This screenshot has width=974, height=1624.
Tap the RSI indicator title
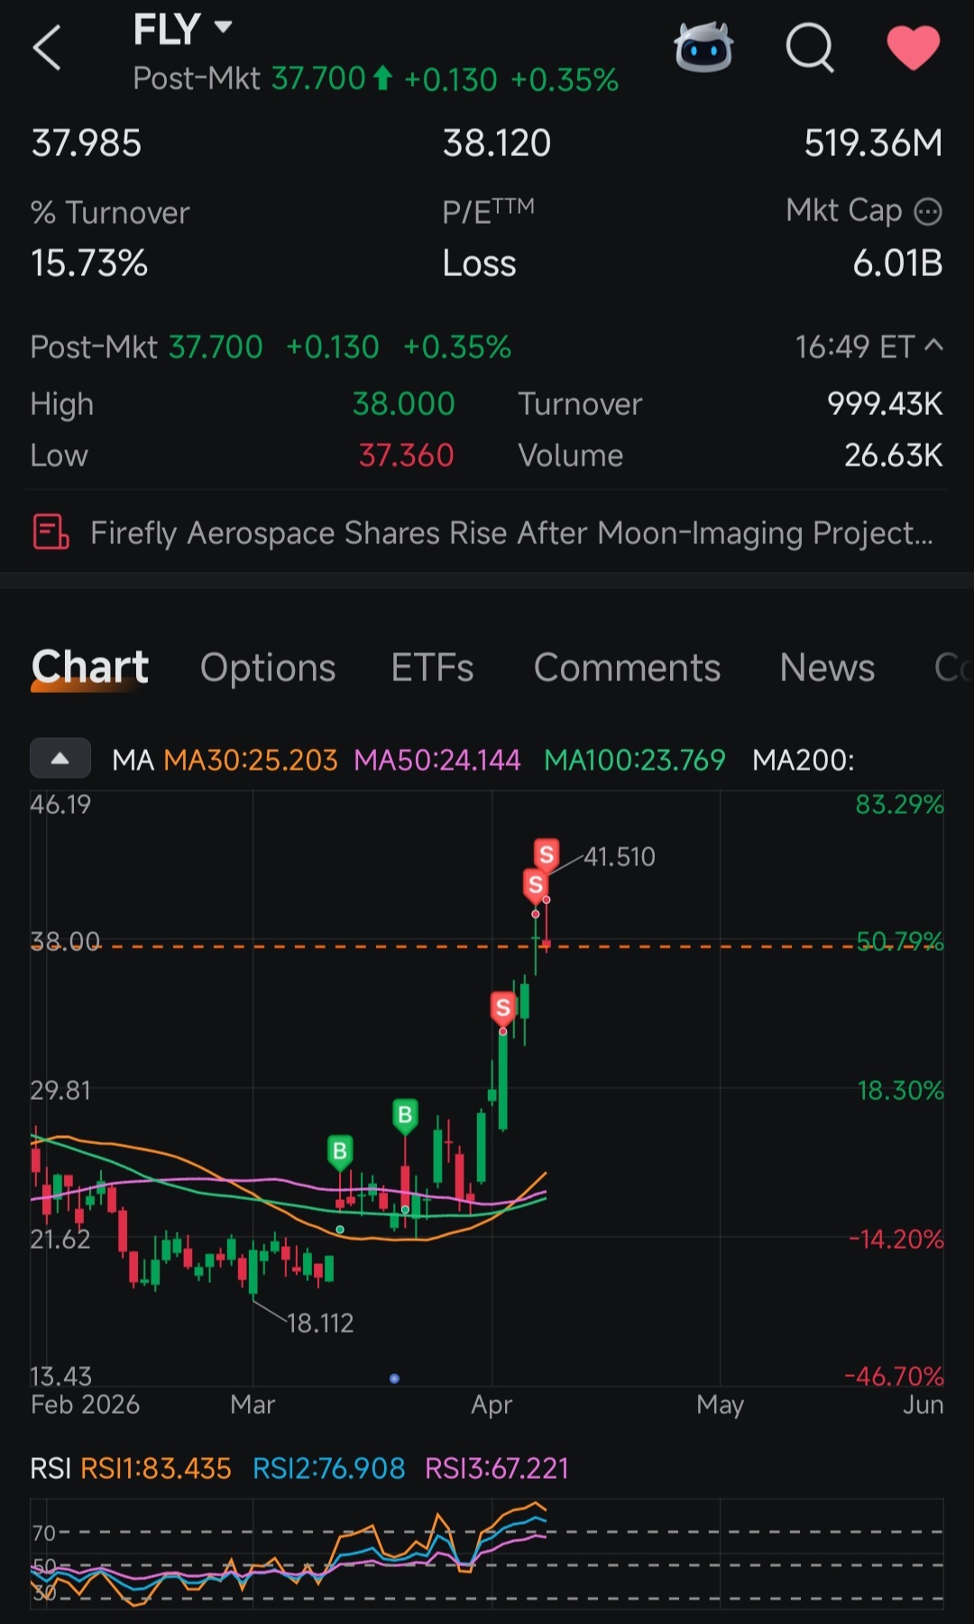tap(51, 1468)
